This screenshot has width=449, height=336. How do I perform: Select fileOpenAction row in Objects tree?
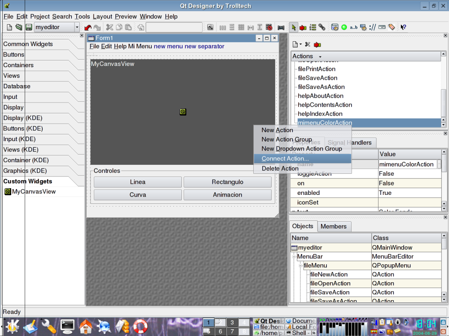click(330, 284)
